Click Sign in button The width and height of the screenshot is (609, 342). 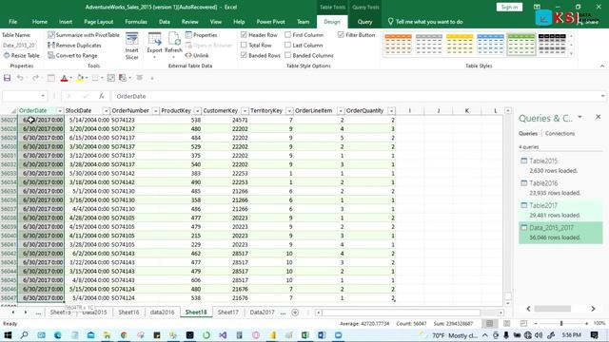[509, 7]
